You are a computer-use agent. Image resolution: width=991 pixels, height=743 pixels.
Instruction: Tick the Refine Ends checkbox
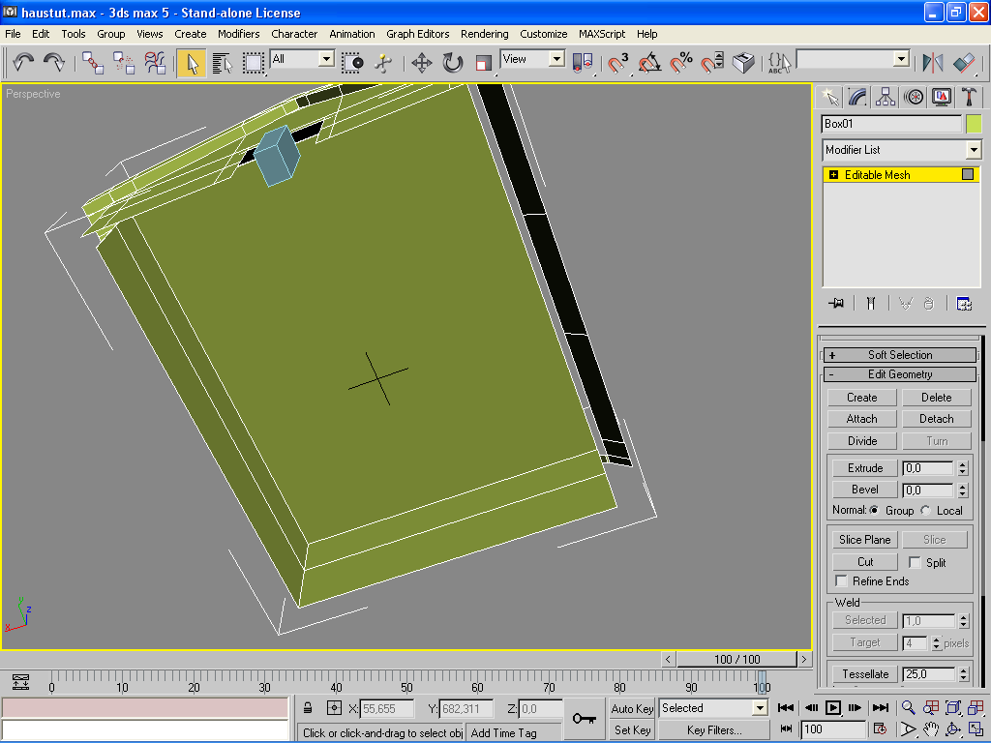pos(842,581)
